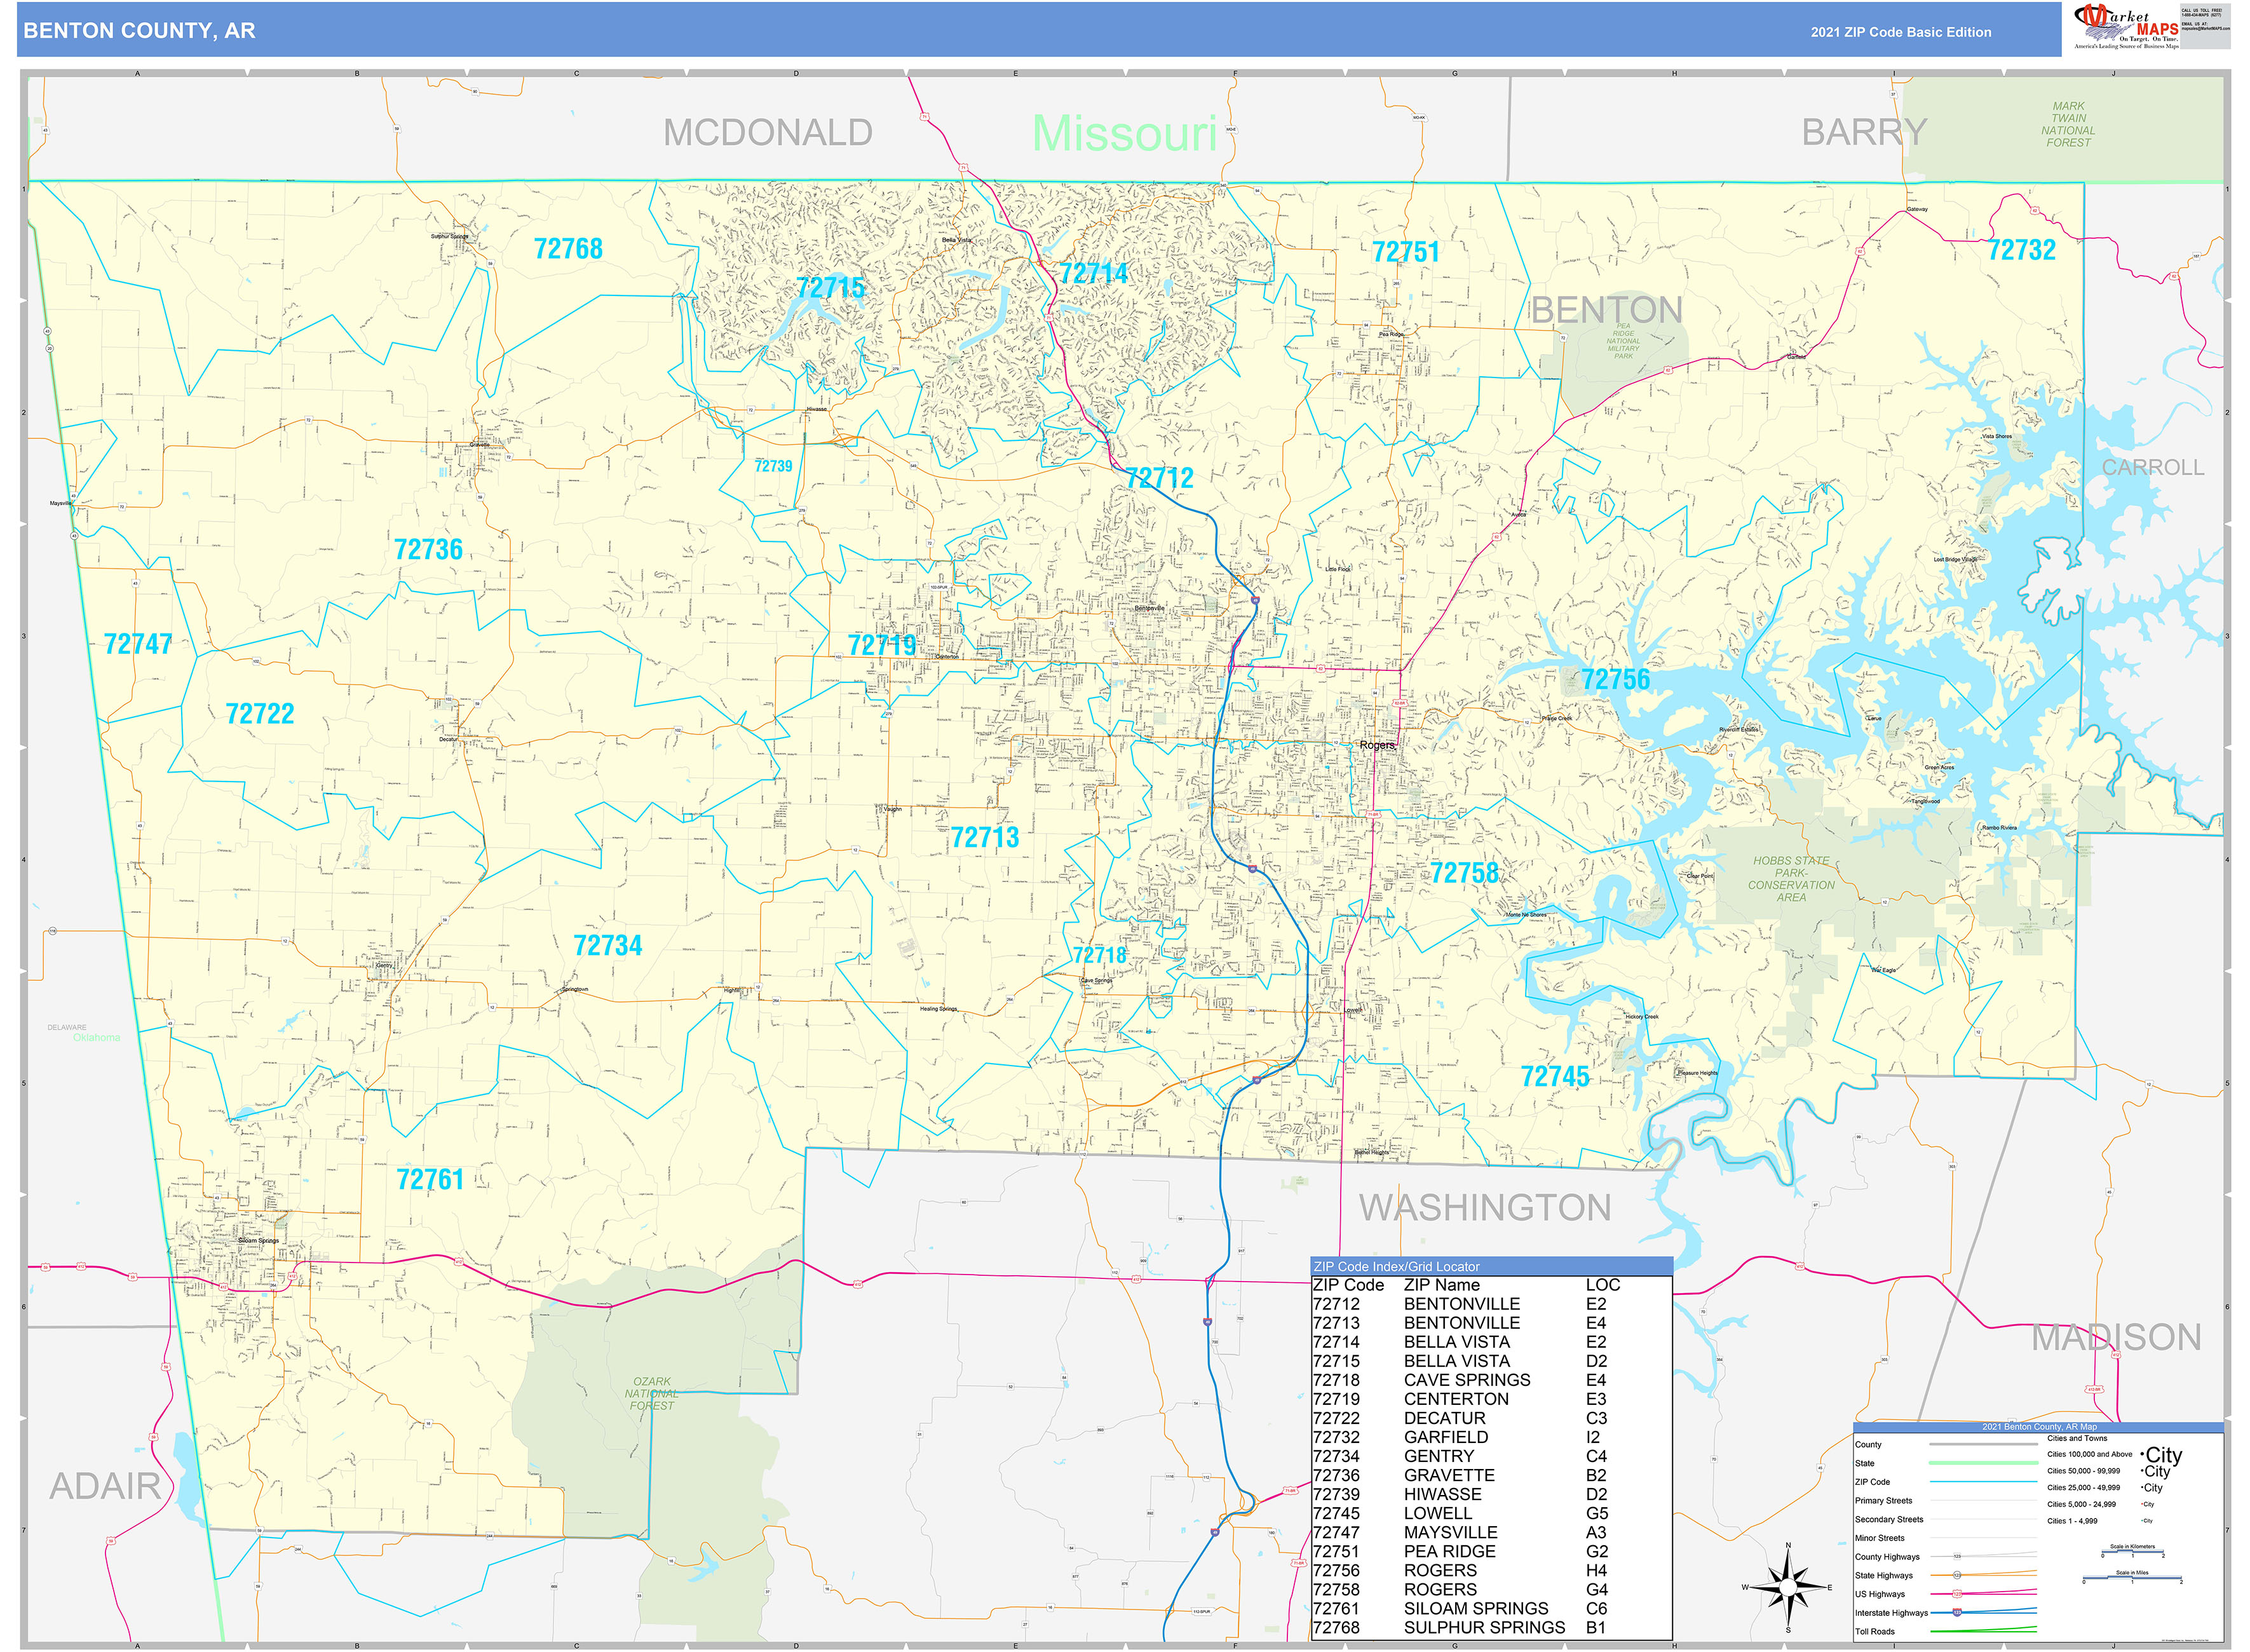Click the BARRY county label
Screen dimensions: 2250x1652
click(1864, 132)
